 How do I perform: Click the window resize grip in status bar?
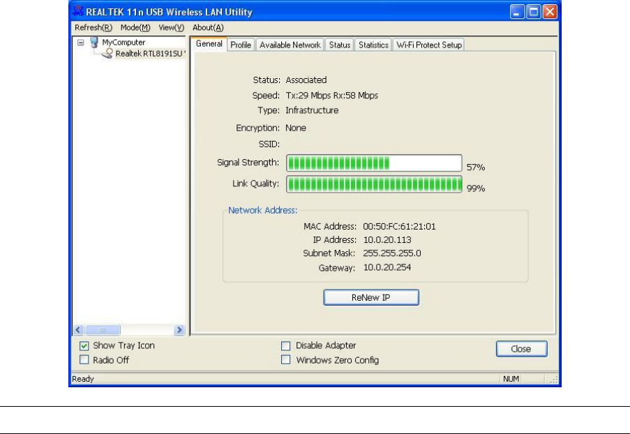[554, 380]
